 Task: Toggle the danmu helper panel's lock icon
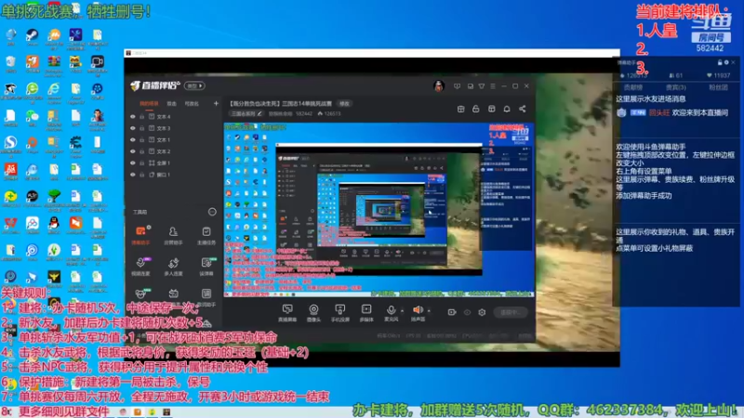coord(720,62)
